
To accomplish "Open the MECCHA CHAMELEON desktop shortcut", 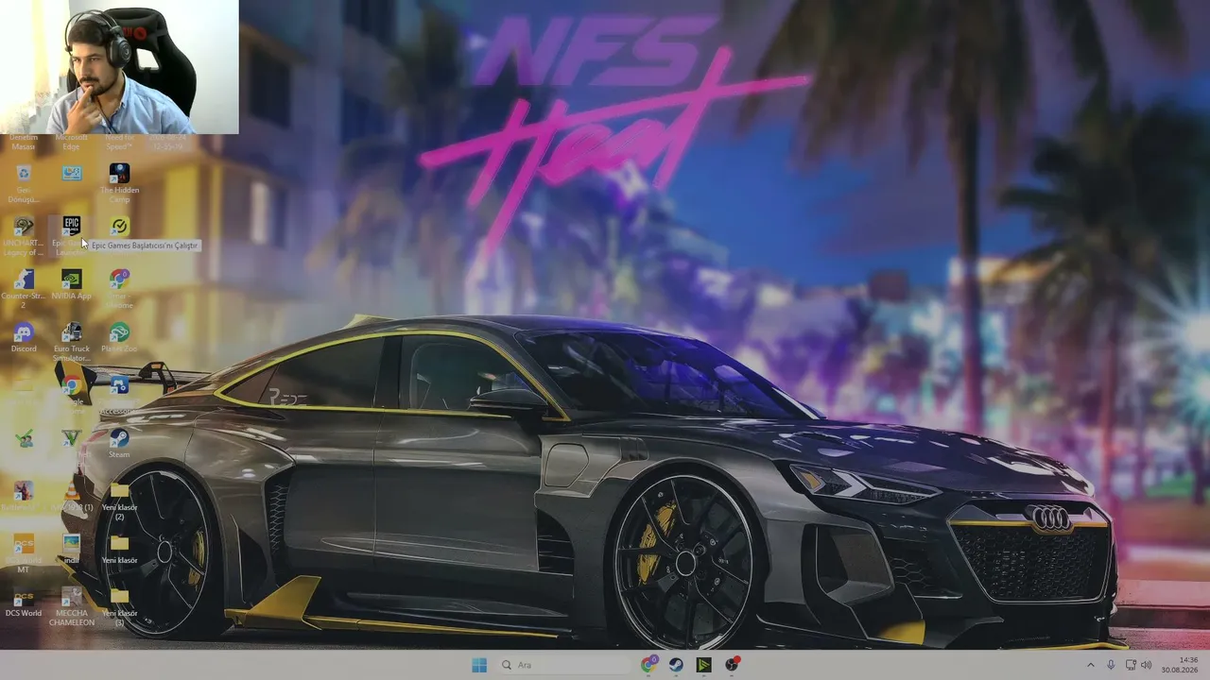I will click(x=72, y=606).
